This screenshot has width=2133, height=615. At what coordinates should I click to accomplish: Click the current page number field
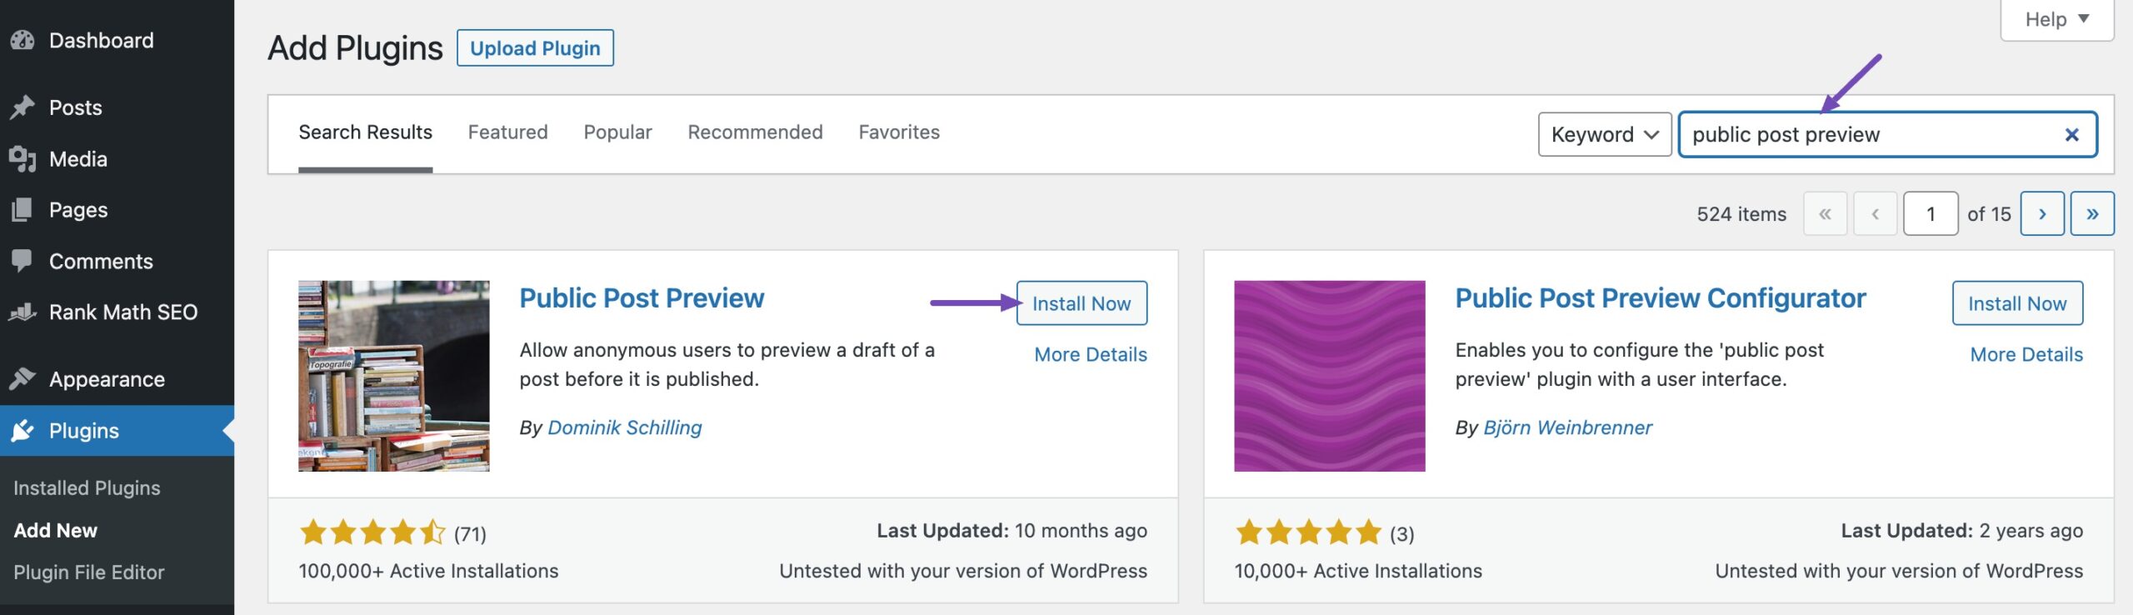[x=1931, y=213]
